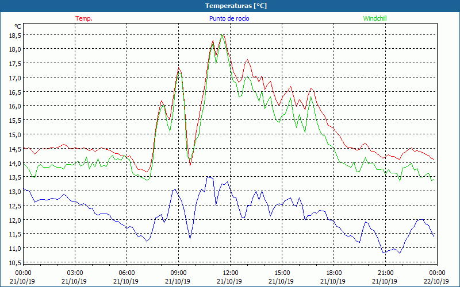Click the 15:00 time axis label
460x287 pixels.
[282, 273]
